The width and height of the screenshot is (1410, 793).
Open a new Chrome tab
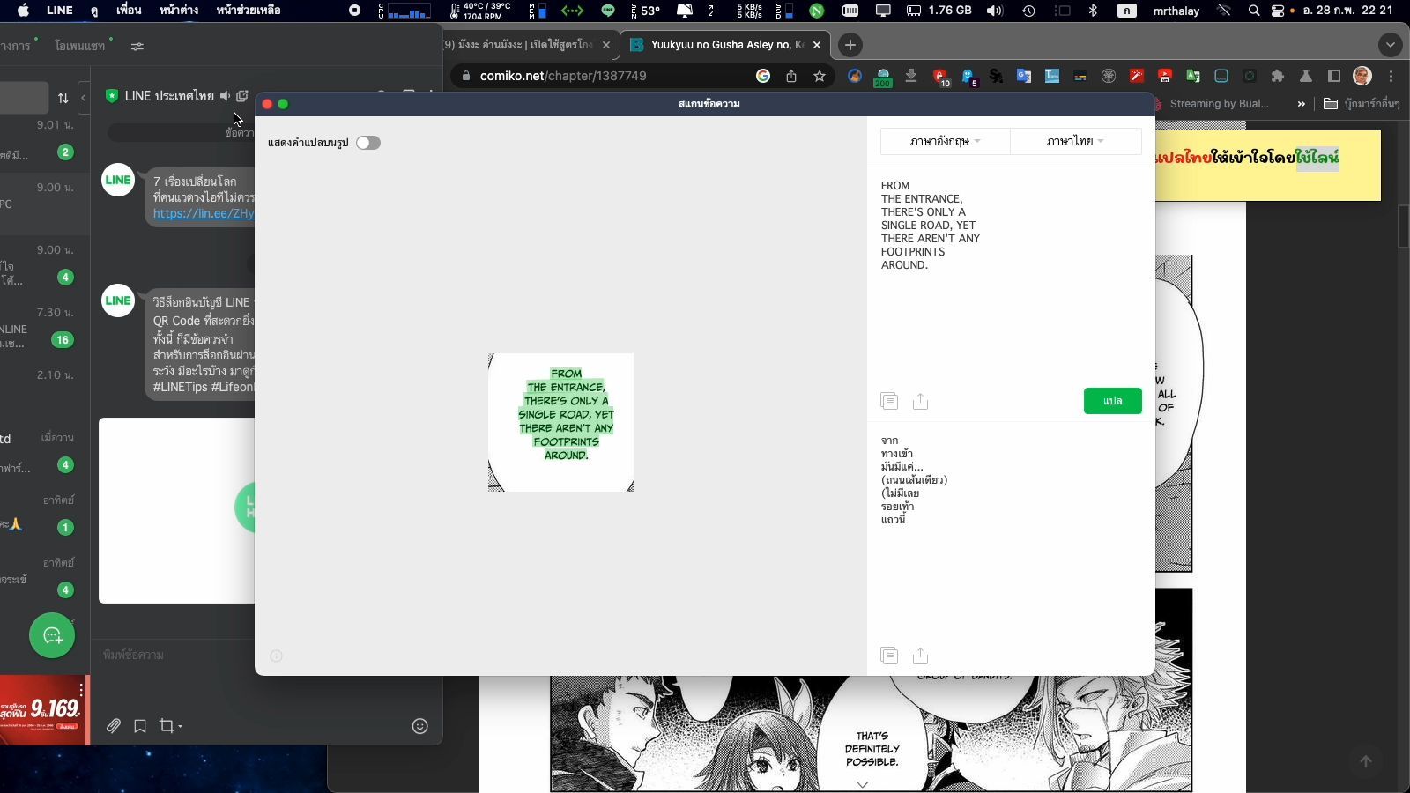point(850,45)
